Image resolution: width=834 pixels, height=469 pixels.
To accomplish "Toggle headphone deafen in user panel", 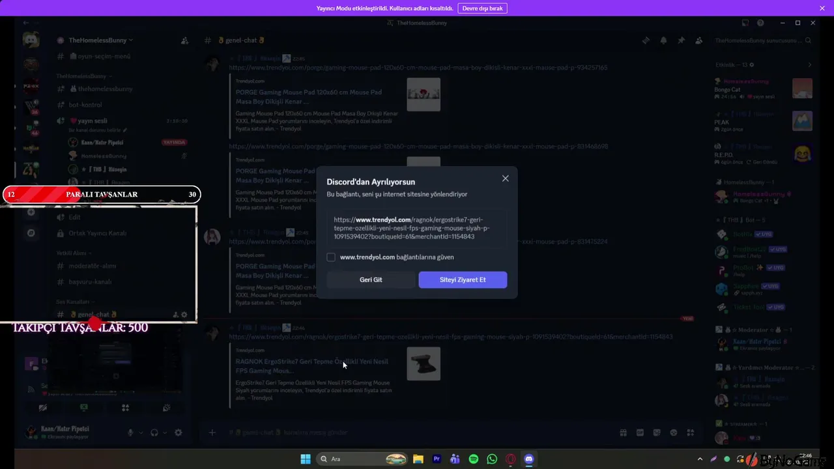I will [154, 433].
